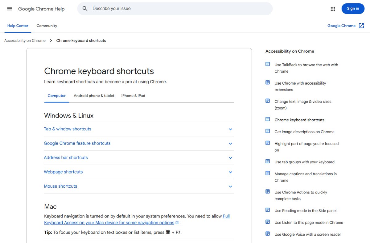Open Google Chrome feature shortcuts section title
This screenshot has height=243, width=370.
tap(77, 143)
